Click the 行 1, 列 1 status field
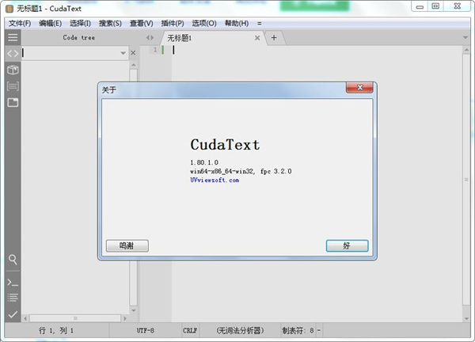 pos(56,330)
